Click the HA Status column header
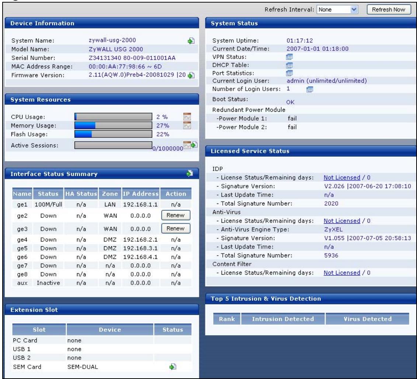Screen dimensions: 417x379 tap(81, 194)
